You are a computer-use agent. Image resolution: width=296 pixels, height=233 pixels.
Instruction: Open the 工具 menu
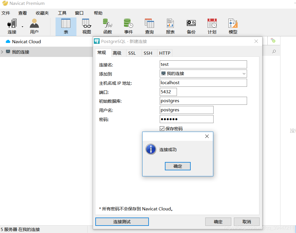click(62, 13)
